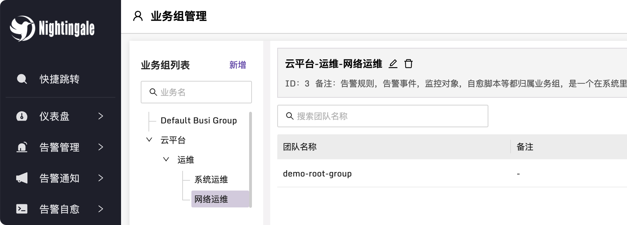
Task: Expand the 告警自愈 submenu arrow
Action: coord(101,209)
